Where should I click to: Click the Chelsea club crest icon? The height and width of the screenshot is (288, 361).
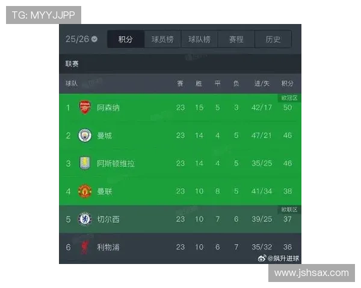coord(84,219)
